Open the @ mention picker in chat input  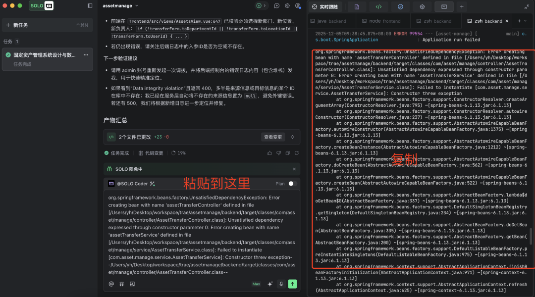click(x=111, y=284)
